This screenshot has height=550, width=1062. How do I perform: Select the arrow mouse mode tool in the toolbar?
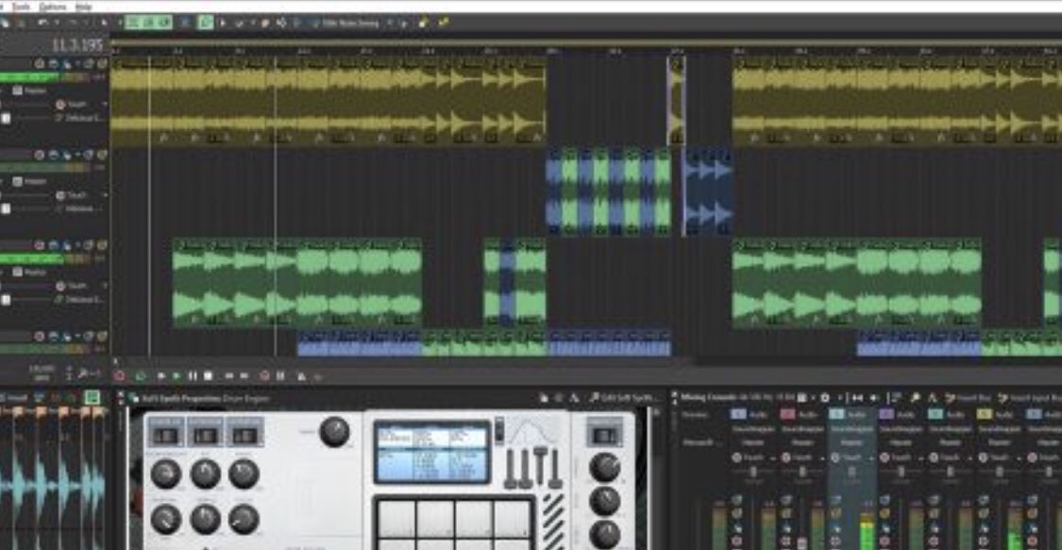pos(223,22)
